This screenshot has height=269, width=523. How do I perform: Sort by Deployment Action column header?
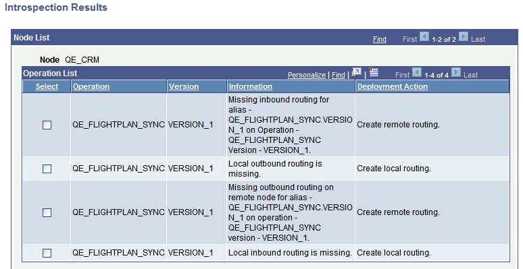click(392, 86)
